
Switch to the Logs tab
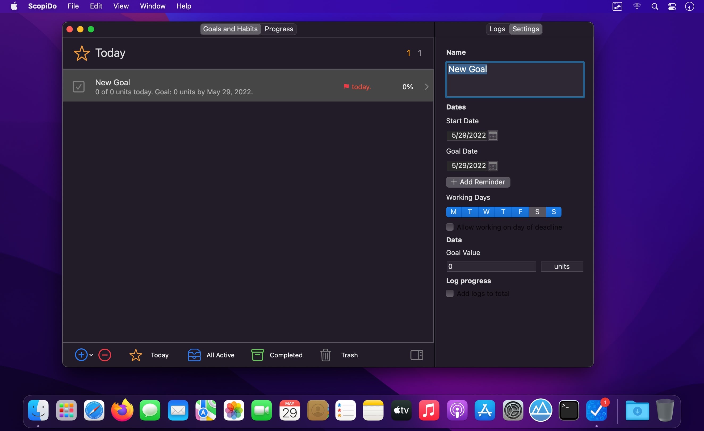(x=497, y=29)
